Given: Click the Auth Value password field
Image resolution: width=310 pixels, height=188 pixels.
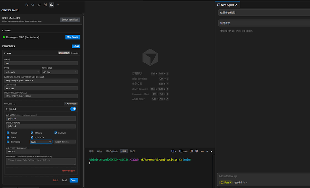Looking at the screenshot, I should click(41, 89).
